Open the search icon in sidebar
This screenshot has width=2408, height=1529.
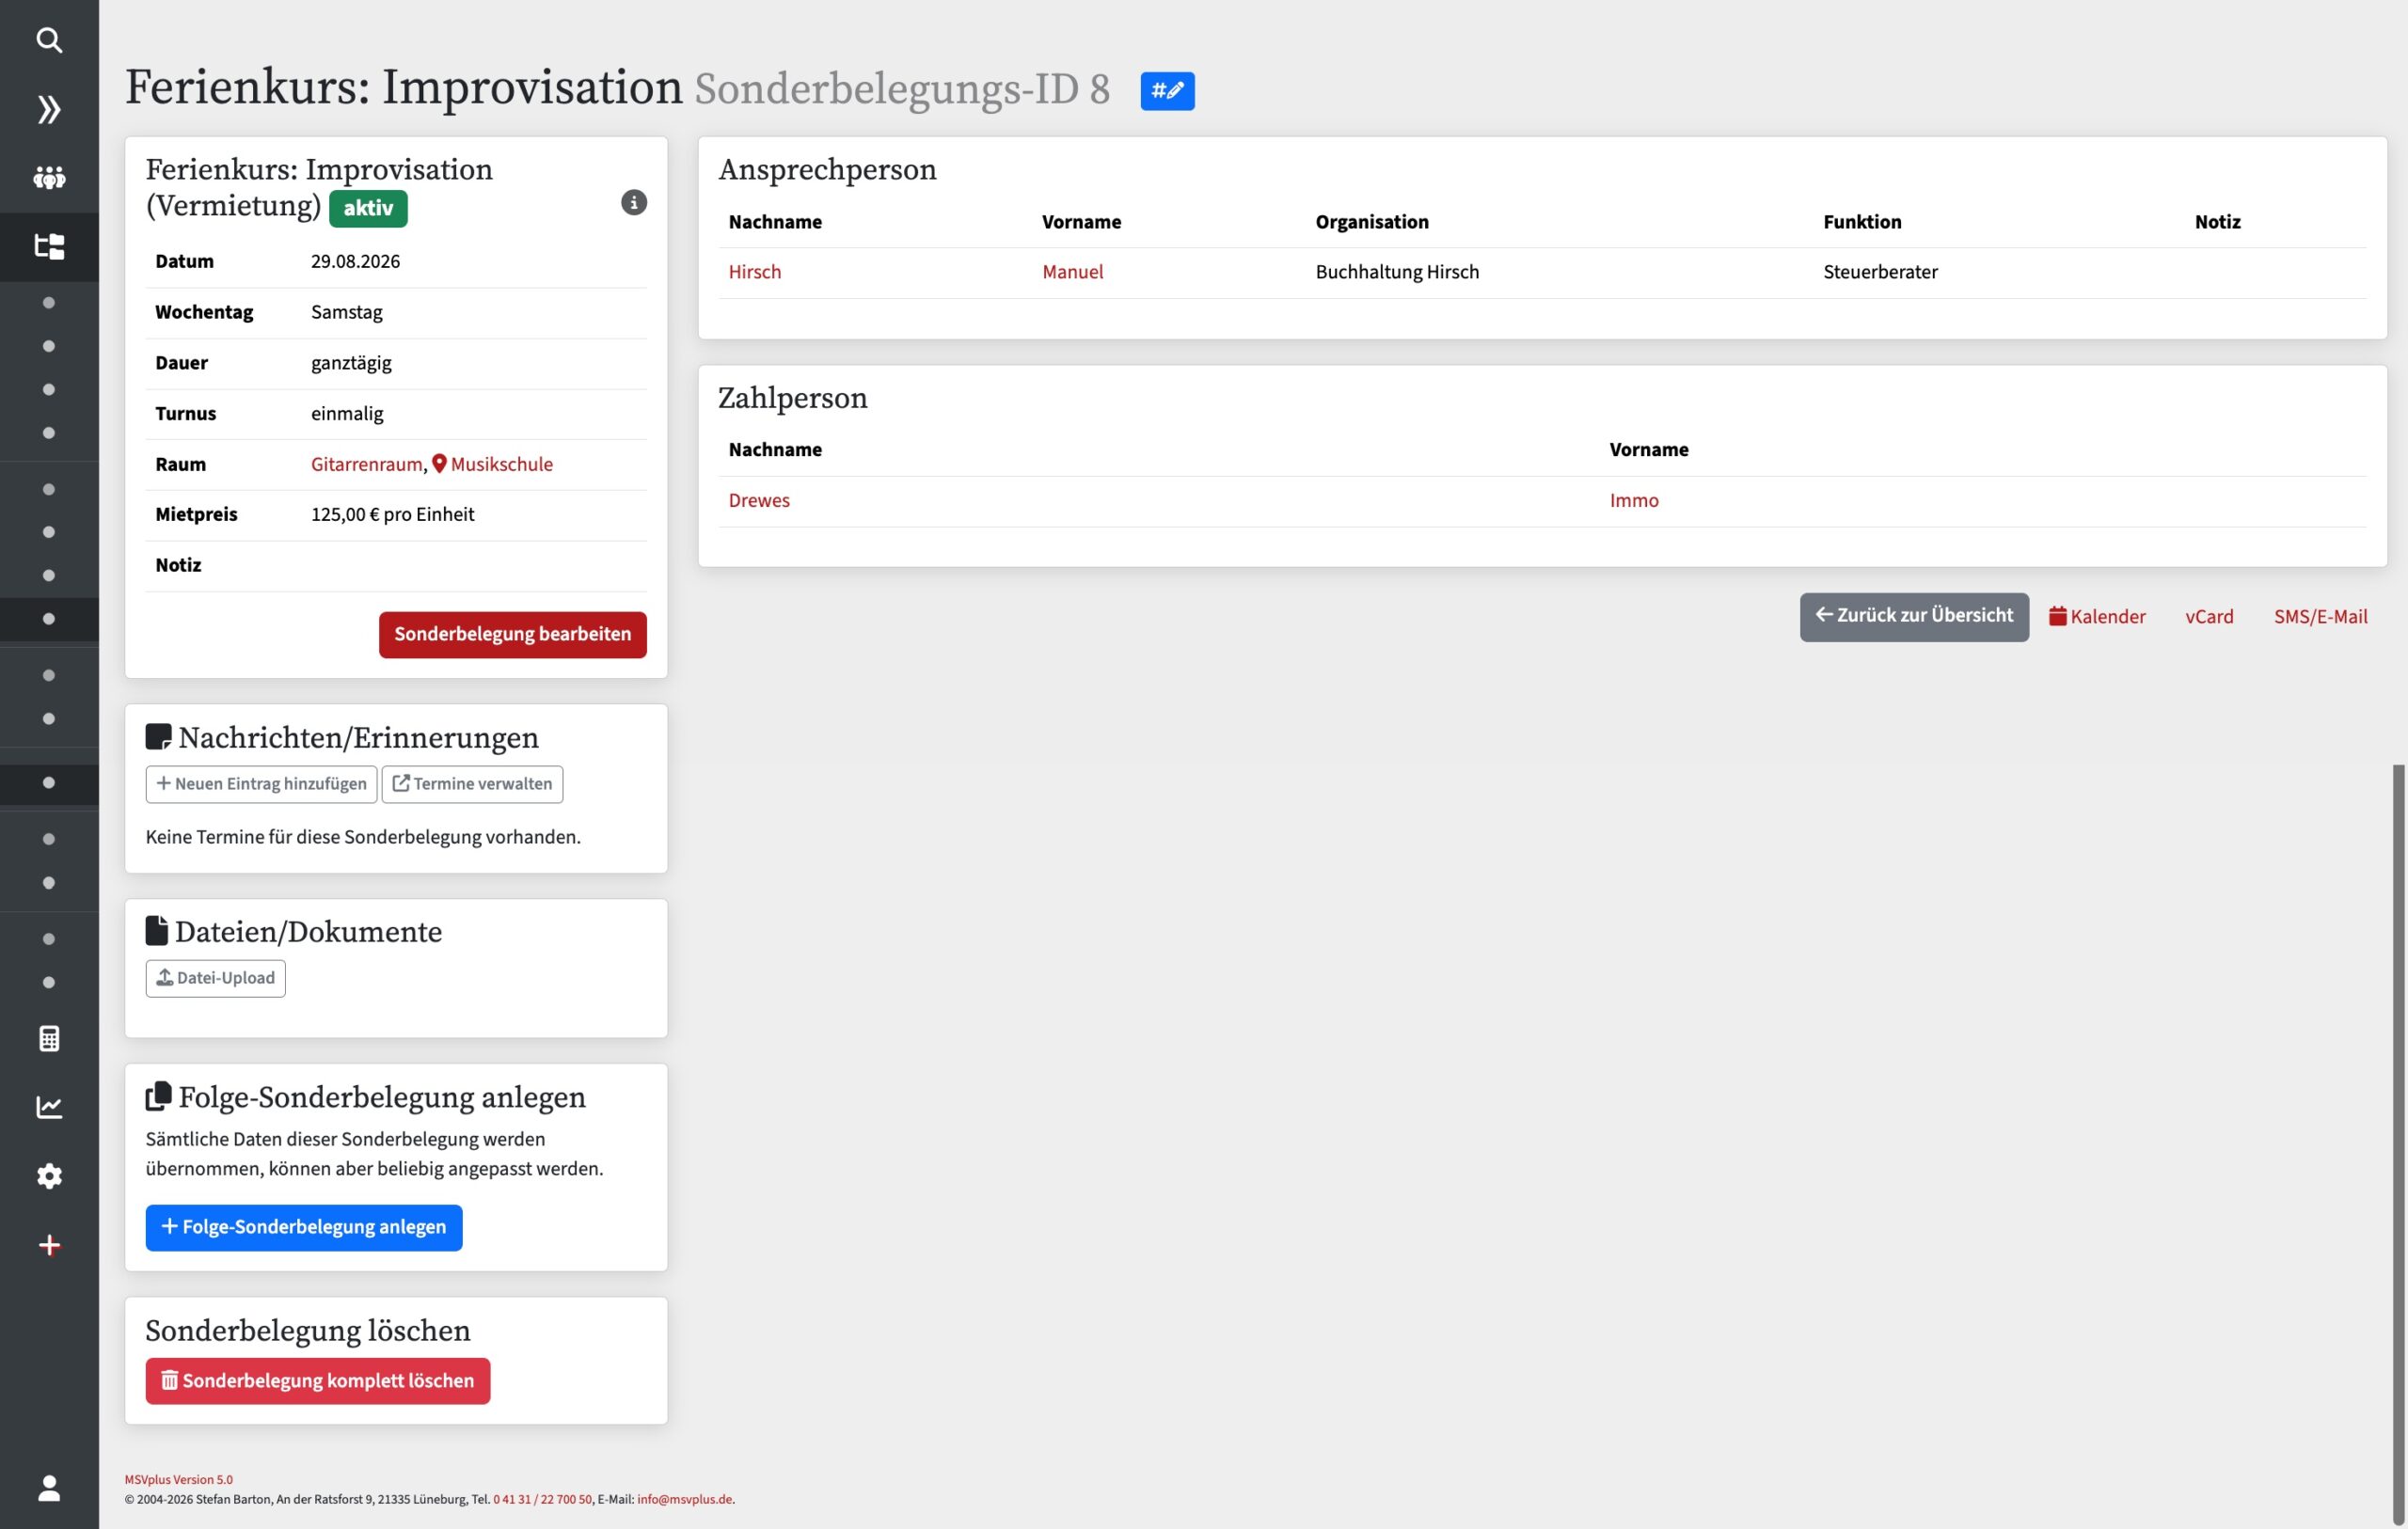(x=49, y=40)
